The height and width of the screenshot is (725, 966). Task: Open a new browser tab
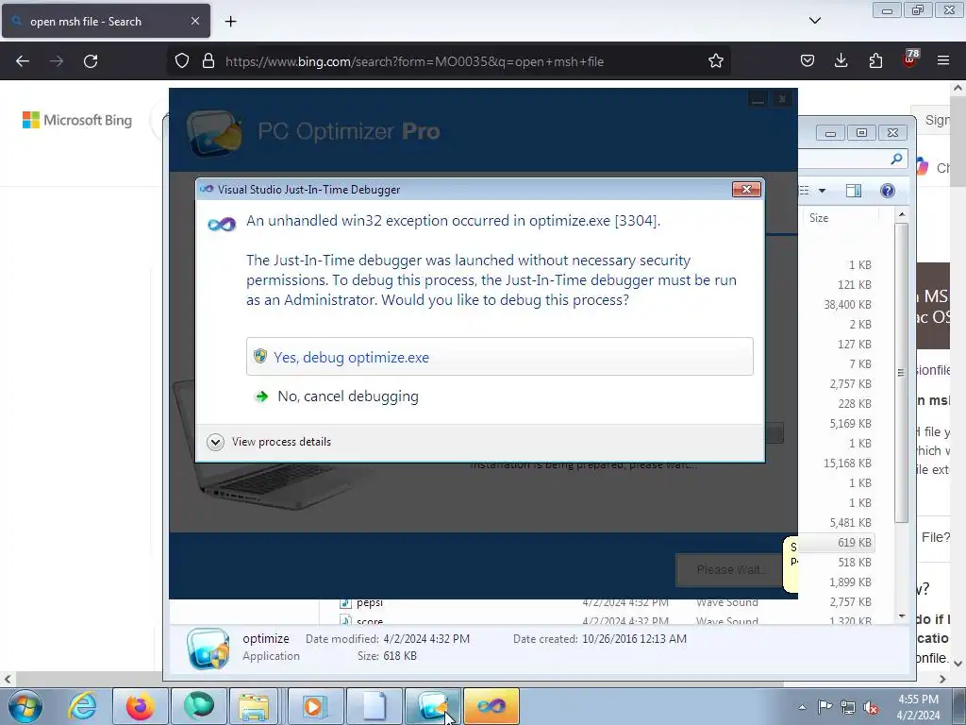click(x=230, y=22)
